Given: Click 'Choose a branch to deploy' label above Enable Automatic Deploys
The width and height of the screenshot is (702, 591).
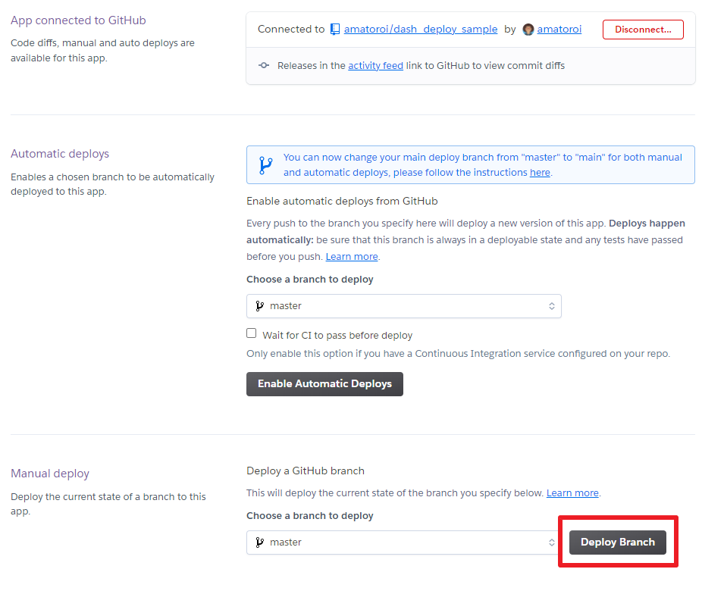Looking at the screenshot, I should (310, 279).
